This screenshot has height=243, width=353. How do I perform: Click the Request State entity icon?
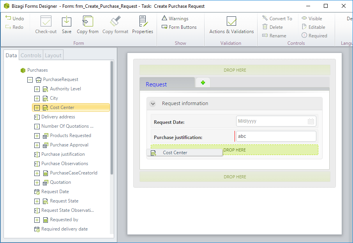click(x=46, y=201)
